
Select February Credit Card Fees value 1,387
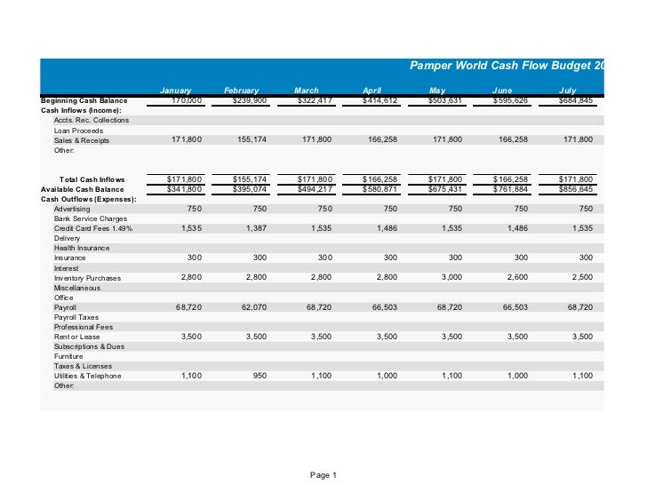[256, 228]
